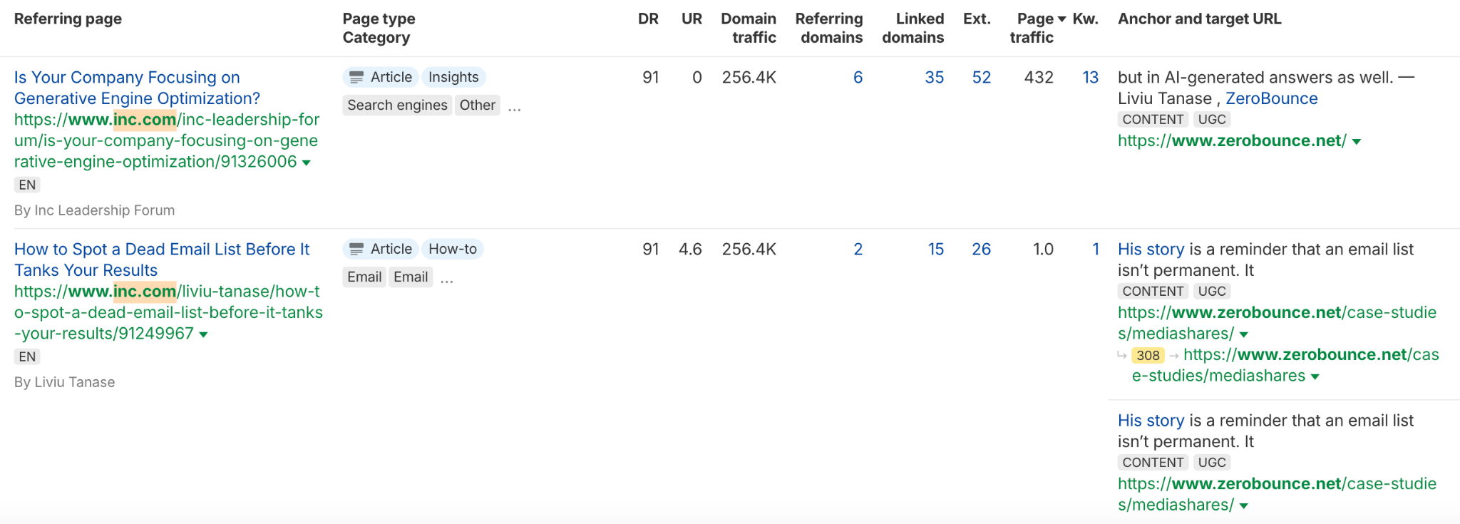Click the Anchor and target URL header
The image size is (1460, 524).
pos(1199,19)
